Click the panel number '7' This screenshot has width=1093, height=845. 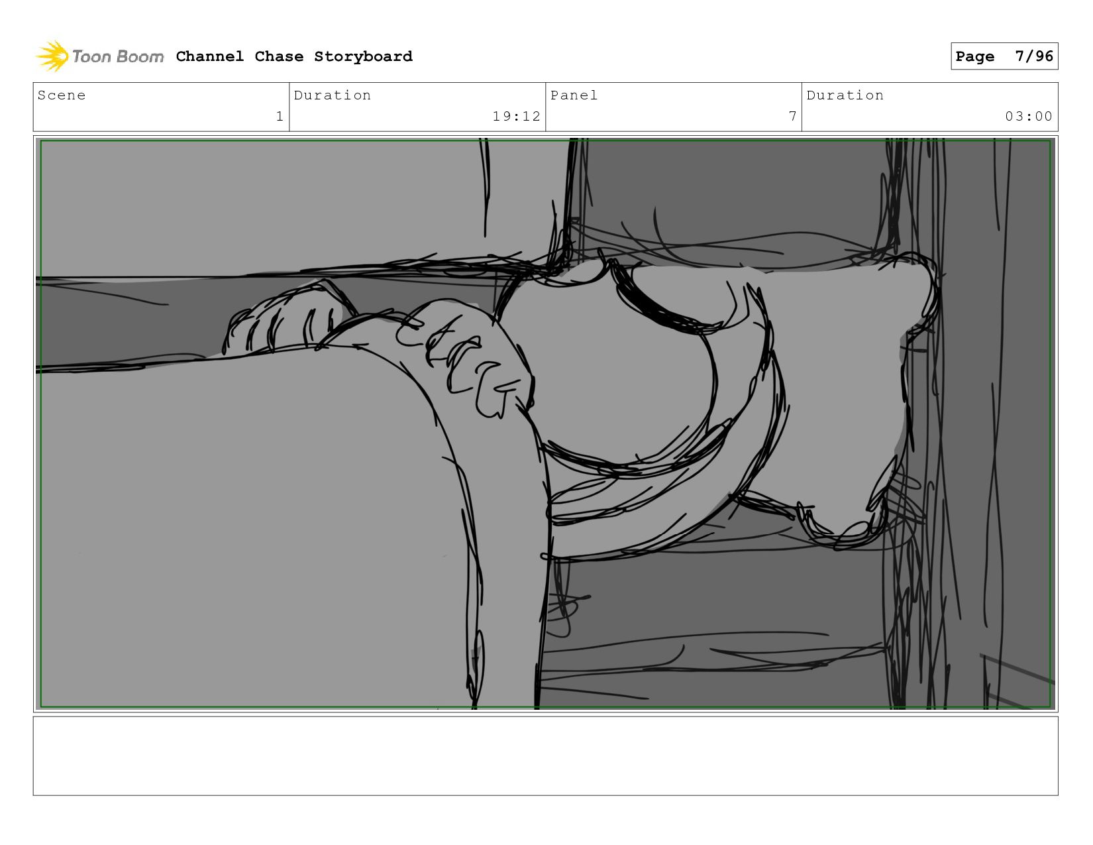point(792,117)
